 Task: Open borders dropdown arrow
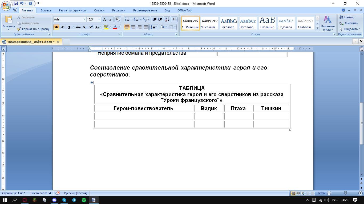(175, 27)
